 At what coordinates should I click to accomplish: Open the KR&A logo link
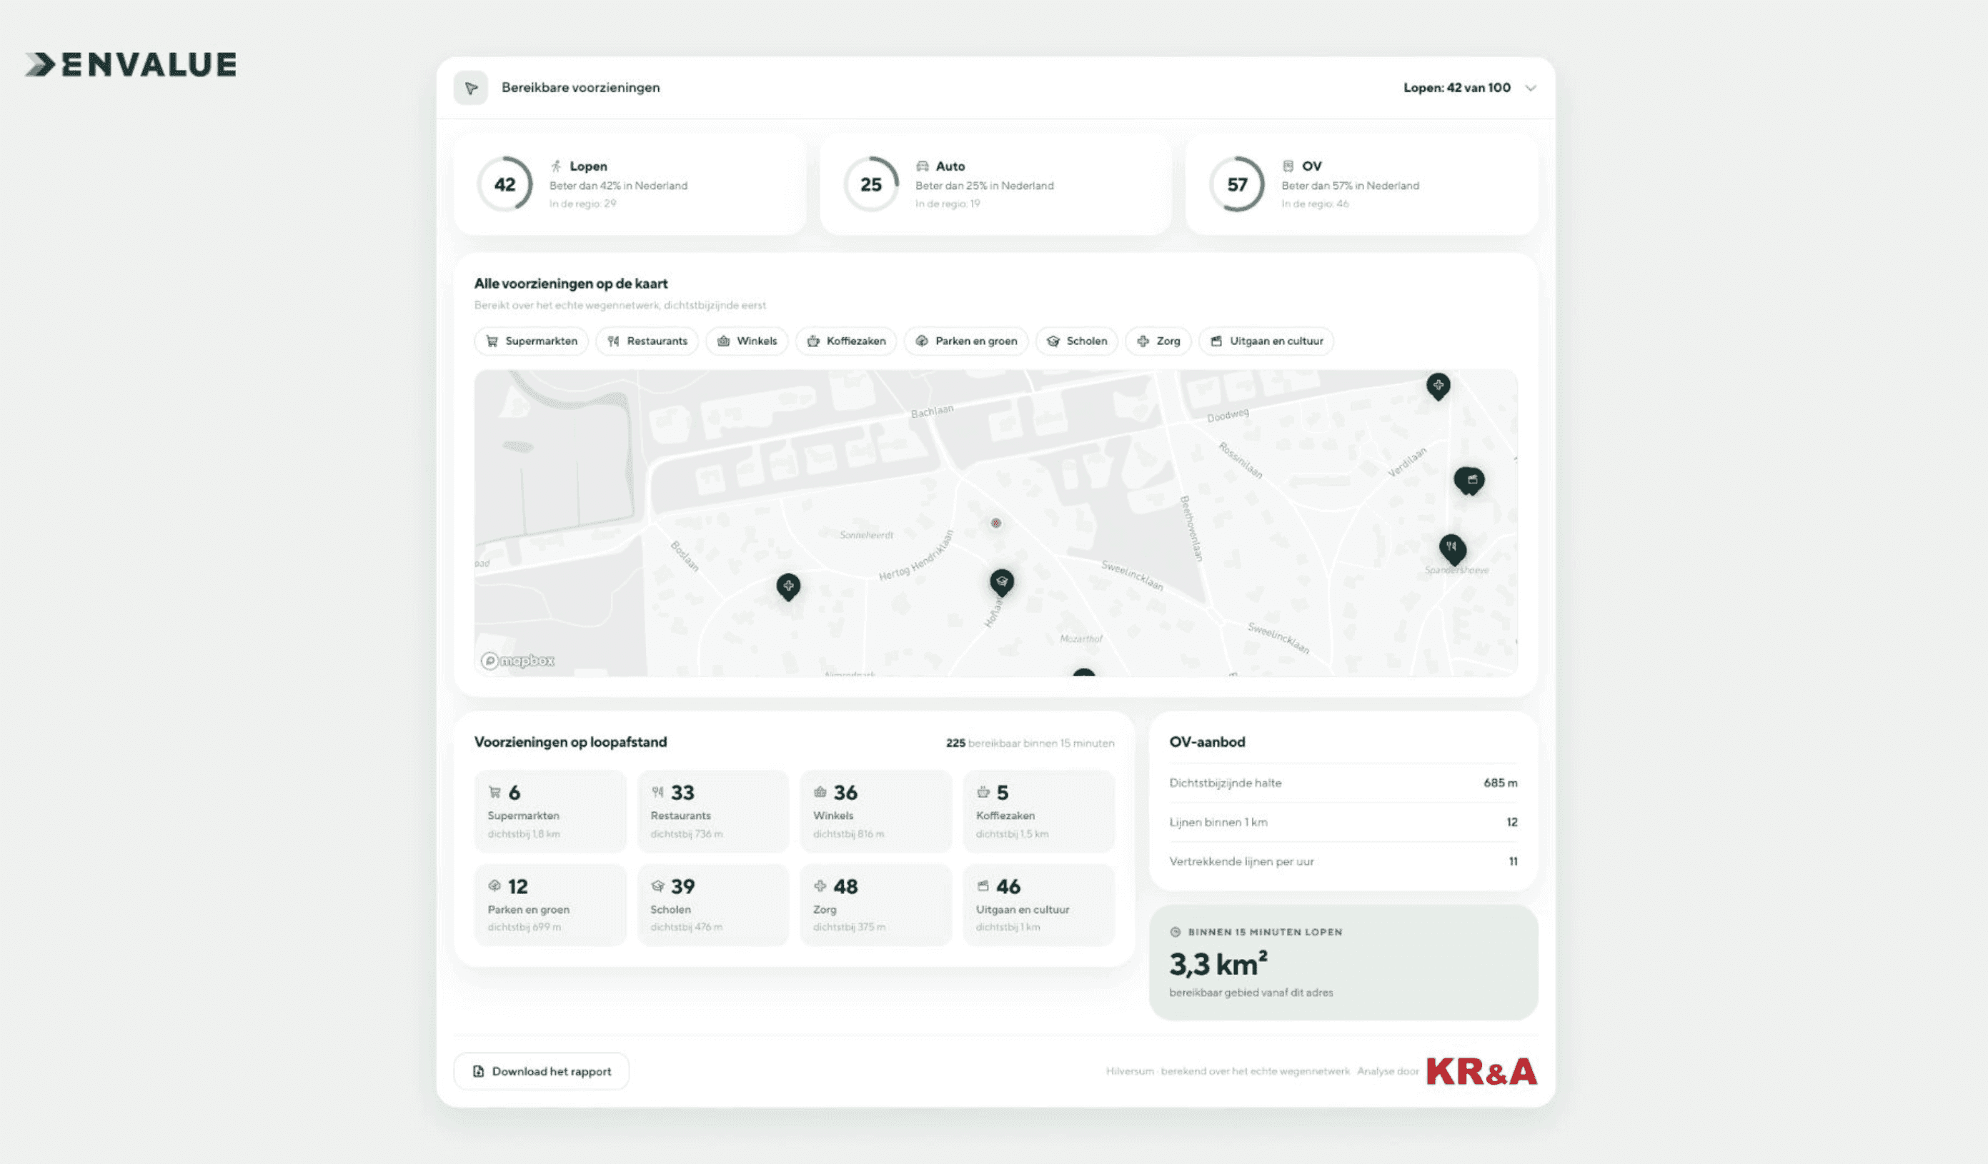click(x=1481, y=1072)
